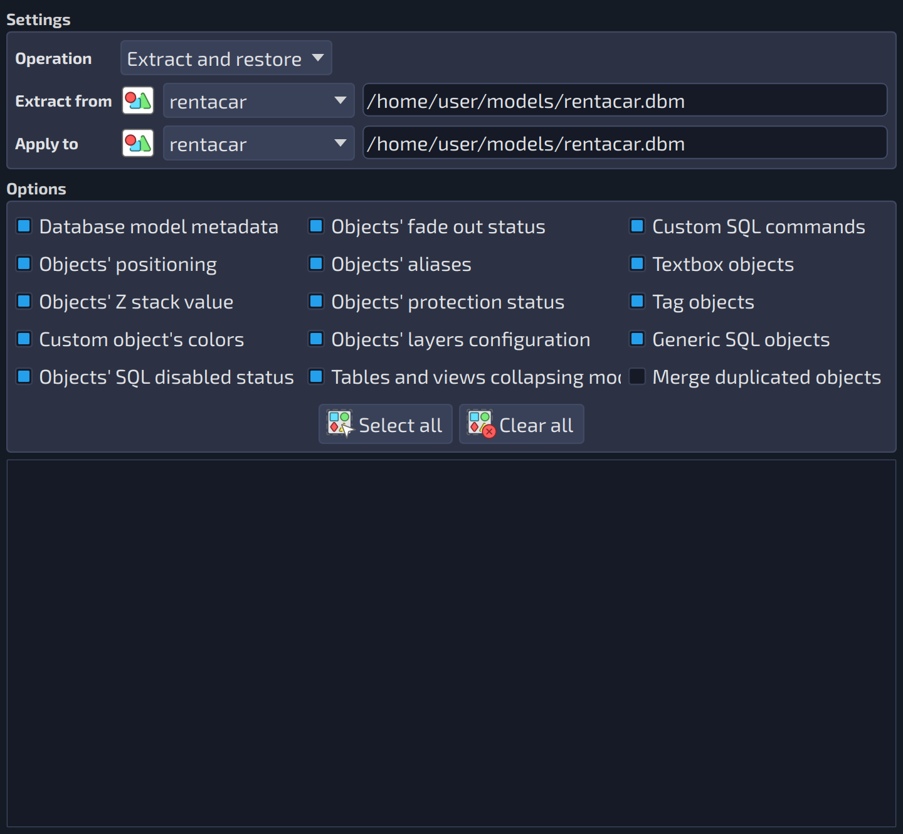Click the Clear all button

click(522, 425)
